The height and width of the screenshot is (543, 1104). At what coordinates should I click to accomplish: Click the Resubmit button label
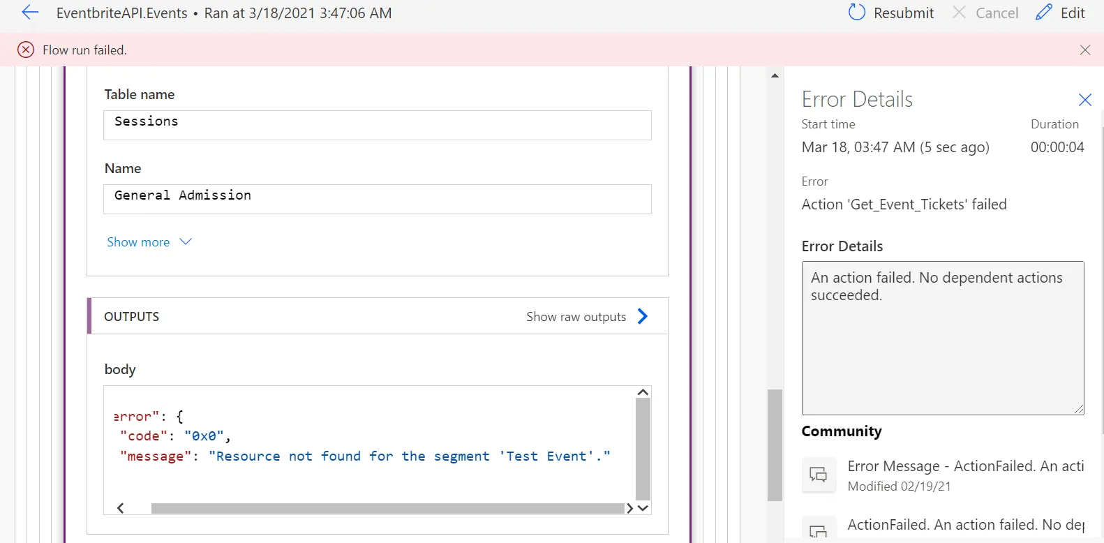coord(903,13)
